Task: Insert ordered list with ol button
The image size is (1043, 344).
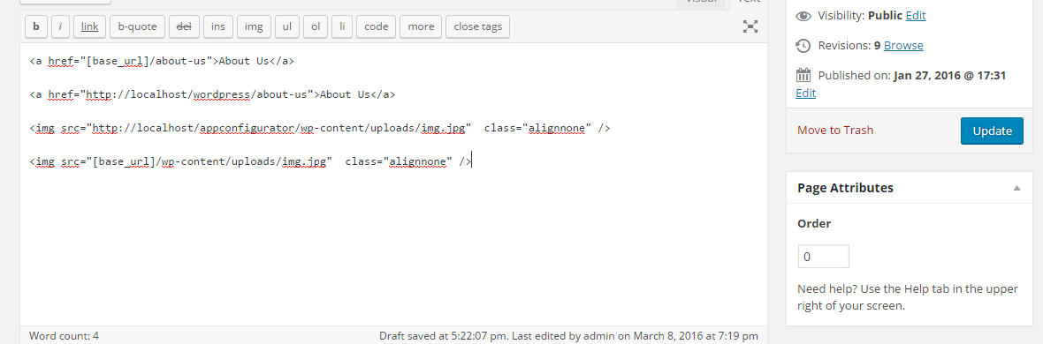Action: [x=316, y=26]
